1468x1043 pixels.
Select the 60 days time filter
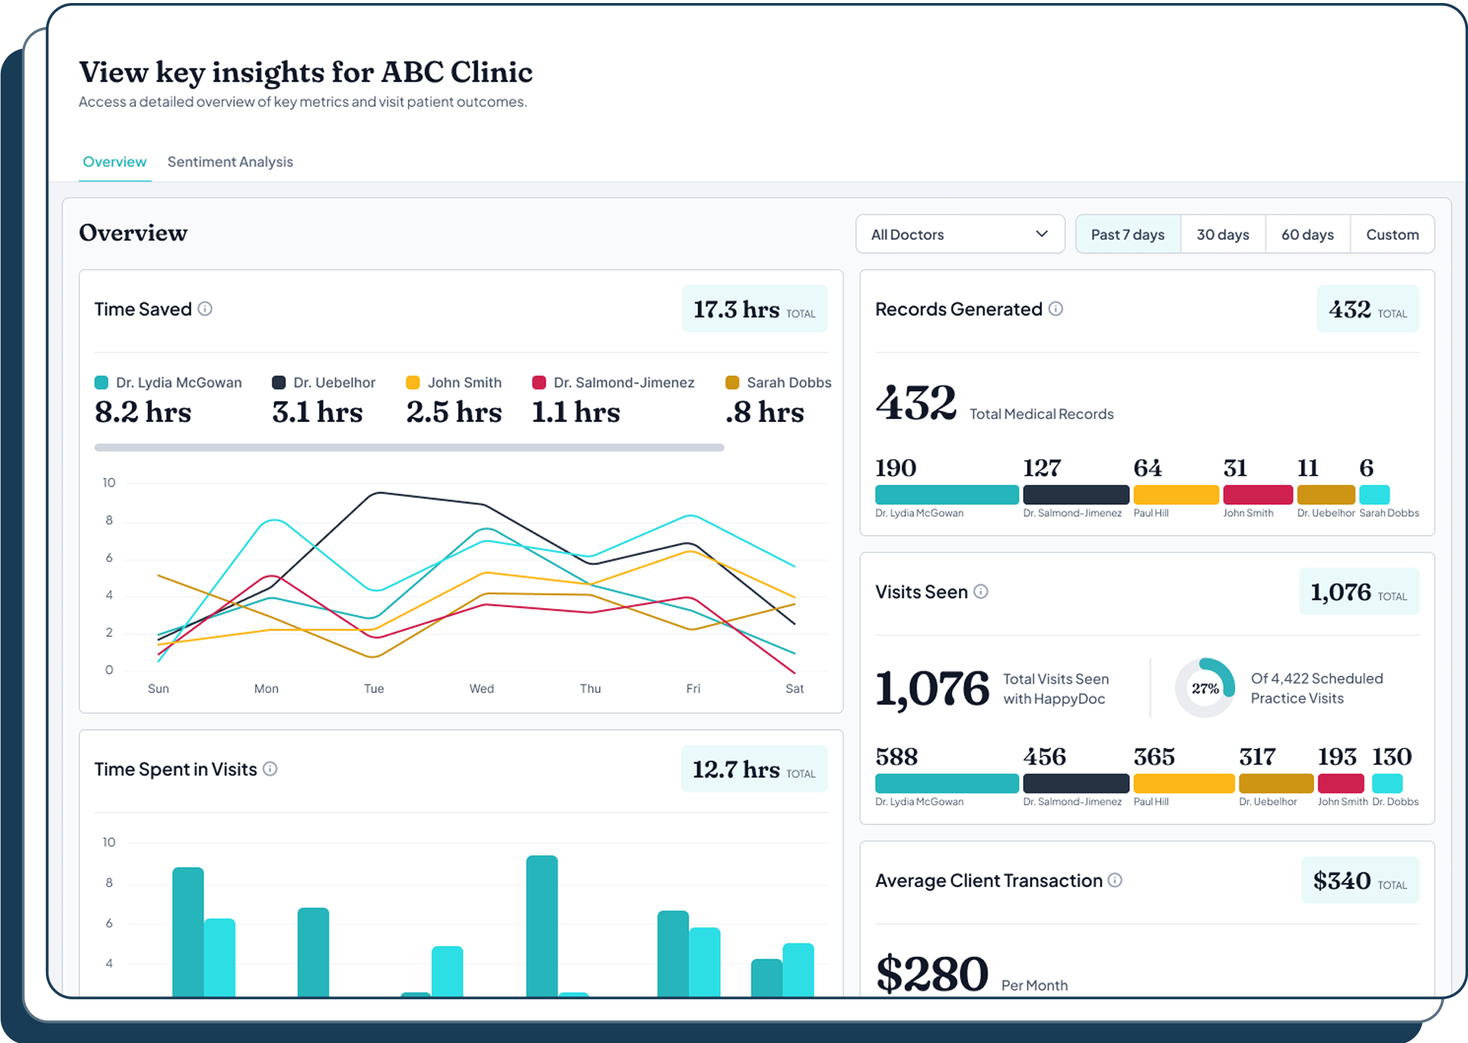[1307, 234]
